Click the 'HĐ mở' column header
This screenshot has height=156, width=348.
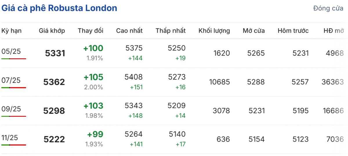pos(333,31)
